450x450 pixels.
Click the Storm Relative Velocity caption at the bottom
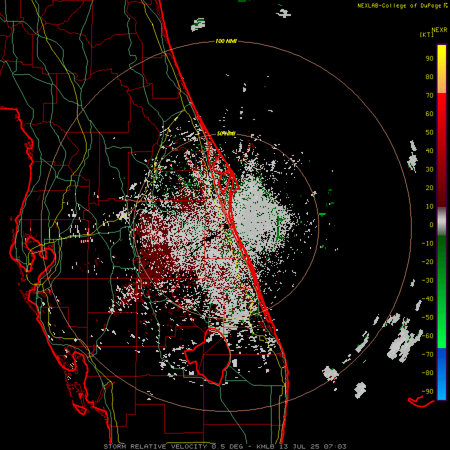pyautogui.click(x=224, y=446)
